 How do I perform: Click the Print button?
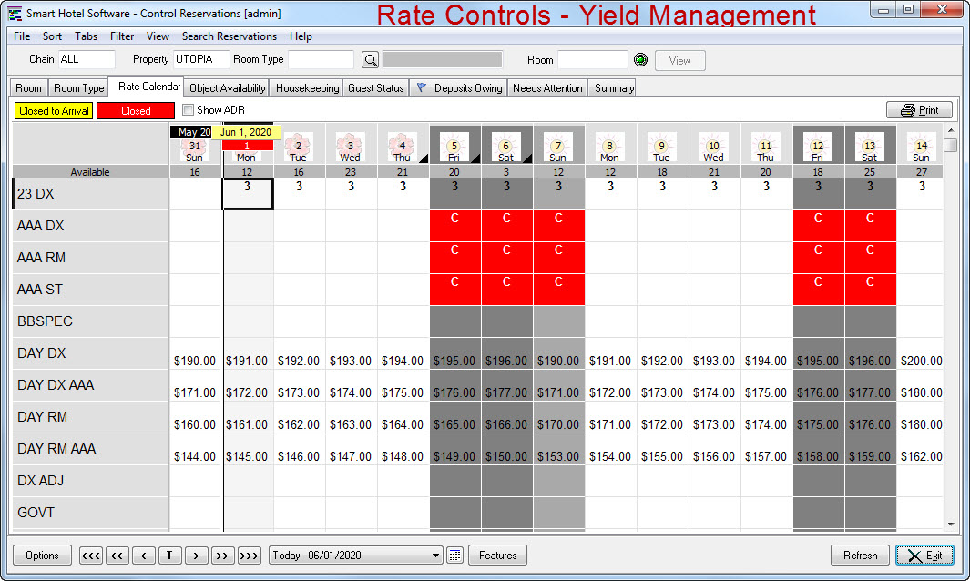click(919, 110)
